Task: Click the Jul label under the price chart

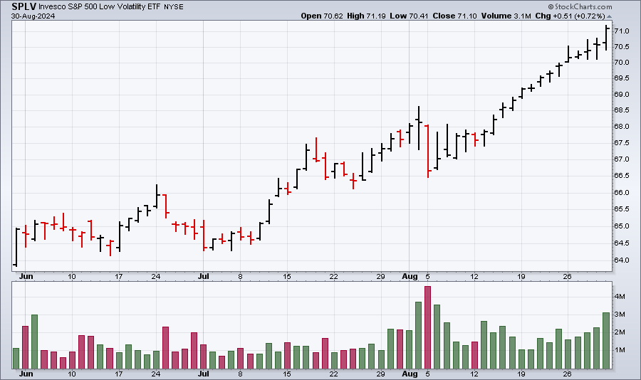Action: [x=204, y=277]
